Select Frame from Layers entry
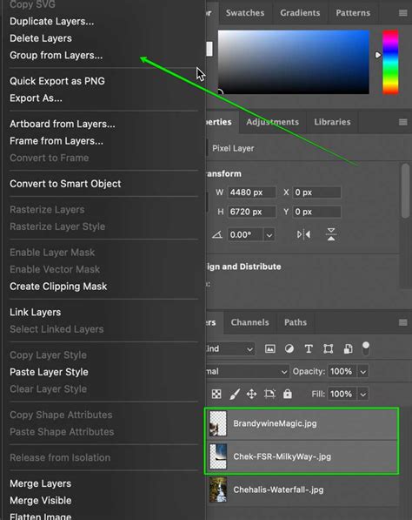The width and height of the screenshot is (412, 520). (x=56, y=141)
